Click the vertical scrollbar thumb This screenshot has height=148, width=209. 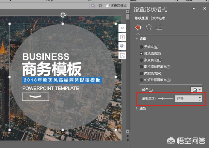tap(128, 17)
